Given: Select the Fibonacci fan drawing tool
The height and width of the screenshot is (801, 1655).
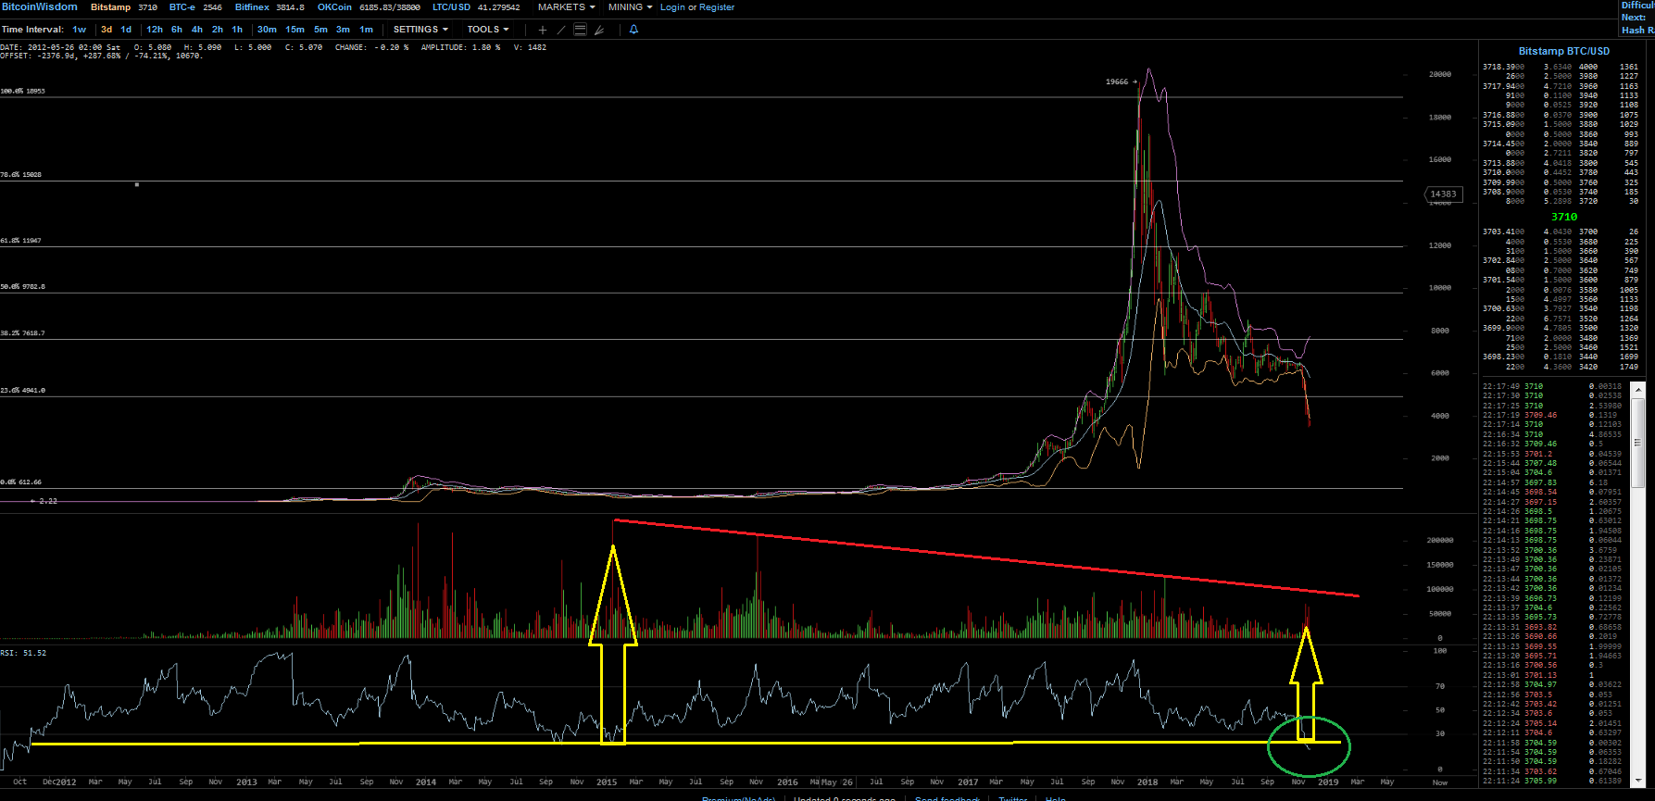Looking at the screenshot, I should coord(599,30).
